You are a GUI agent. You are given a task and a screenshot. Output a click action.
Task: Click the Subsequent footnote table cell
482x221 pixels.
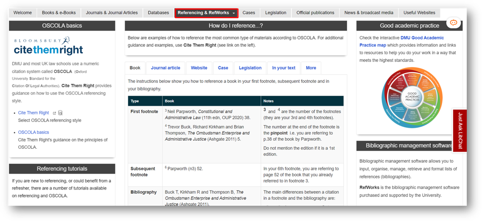pyautogui.click(x=145, y=175)
